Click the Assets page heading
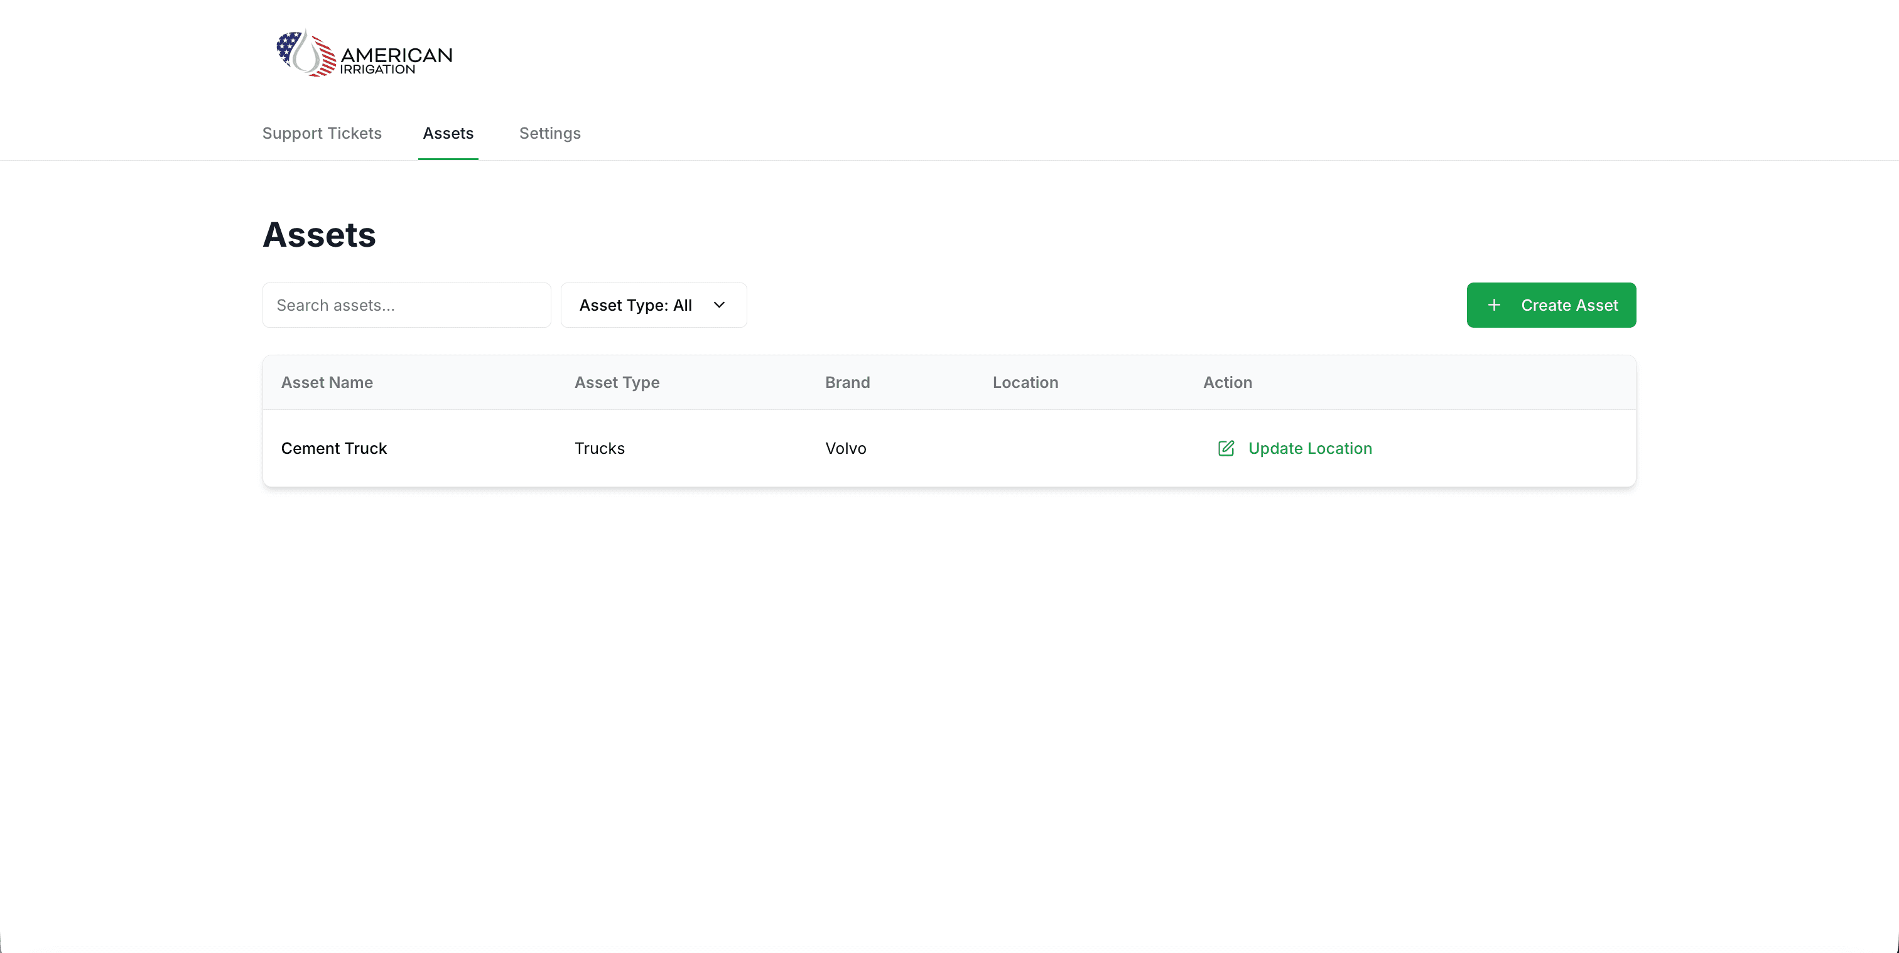This screenshot has width=1899, height=953. click(318, 235)
